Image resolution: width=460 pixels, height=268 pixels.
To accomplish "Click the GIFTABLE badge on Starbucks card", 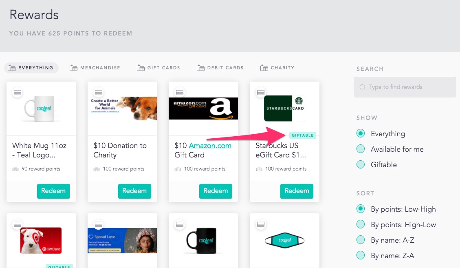I will (x=302, y=135).
